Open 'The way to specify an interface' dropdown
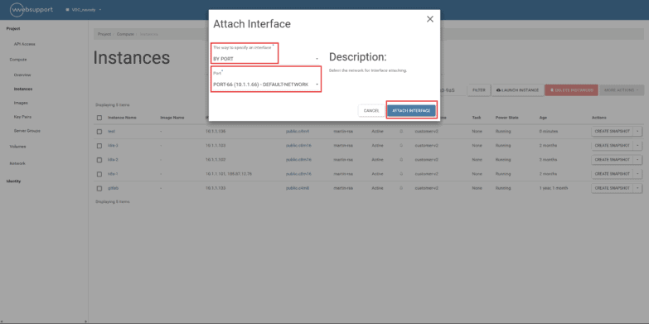The width and height of the screenshot is (649, 324). (266, 59)
